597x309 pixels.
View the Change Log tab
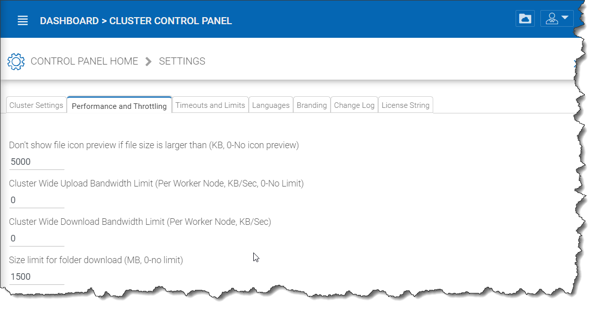(x=354, y=105)
